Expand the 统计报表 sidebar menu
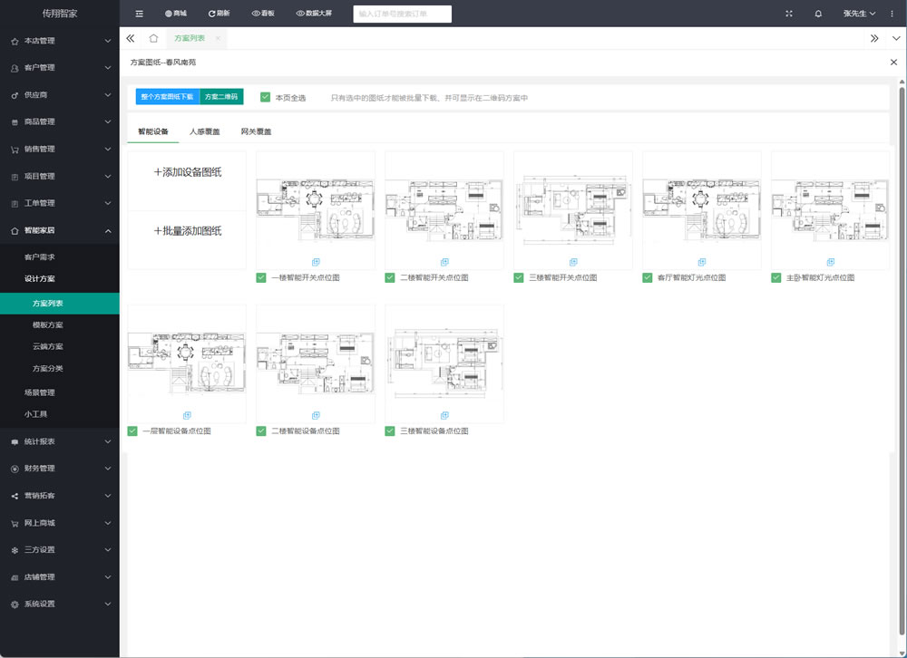Screen dimensions: 907x658 point(60,441)
